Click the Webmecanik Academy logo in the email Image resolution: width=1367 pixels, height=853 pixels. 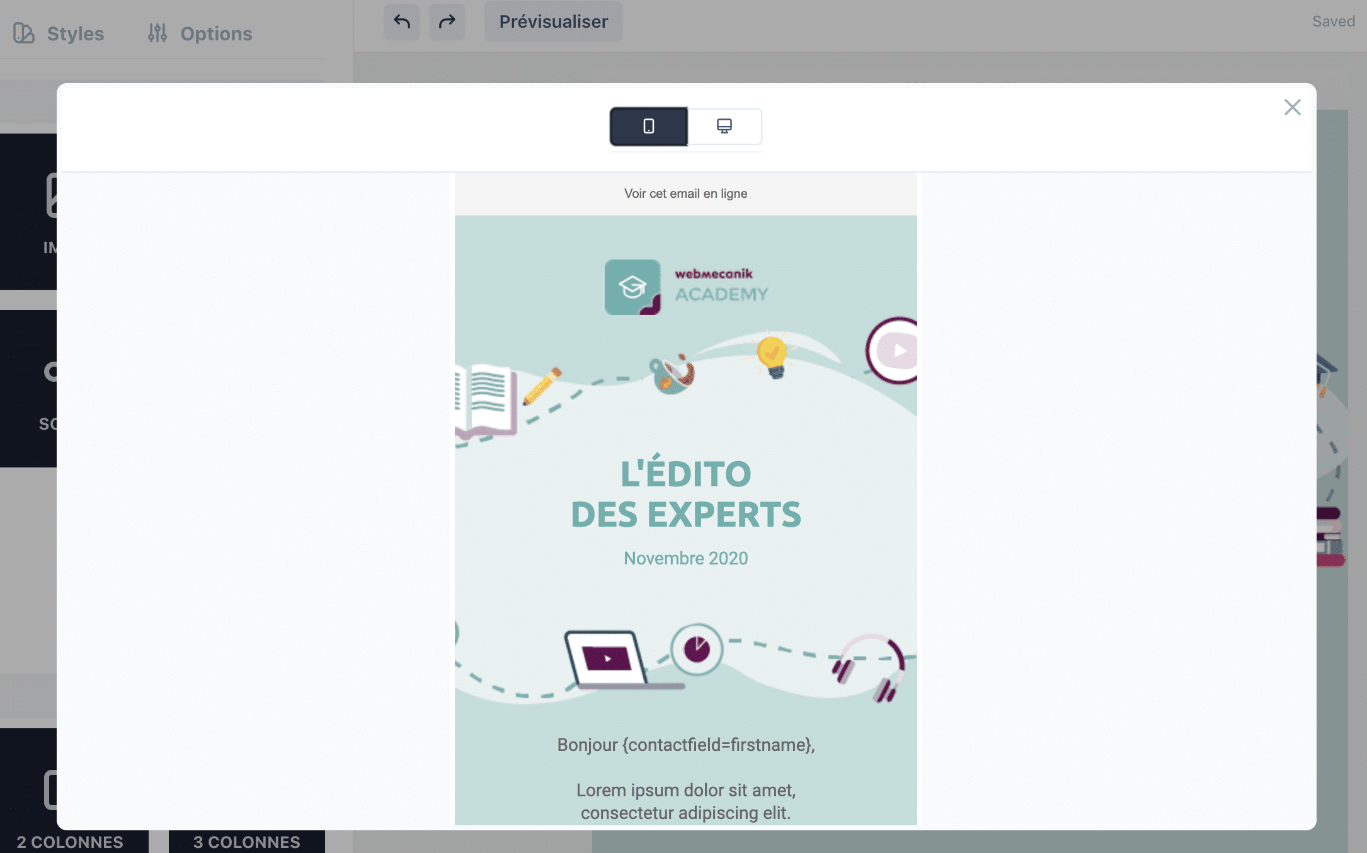click(x=687, y=287)
